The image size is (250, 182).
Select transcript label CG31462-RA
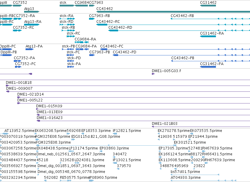(x=212, y=33)
